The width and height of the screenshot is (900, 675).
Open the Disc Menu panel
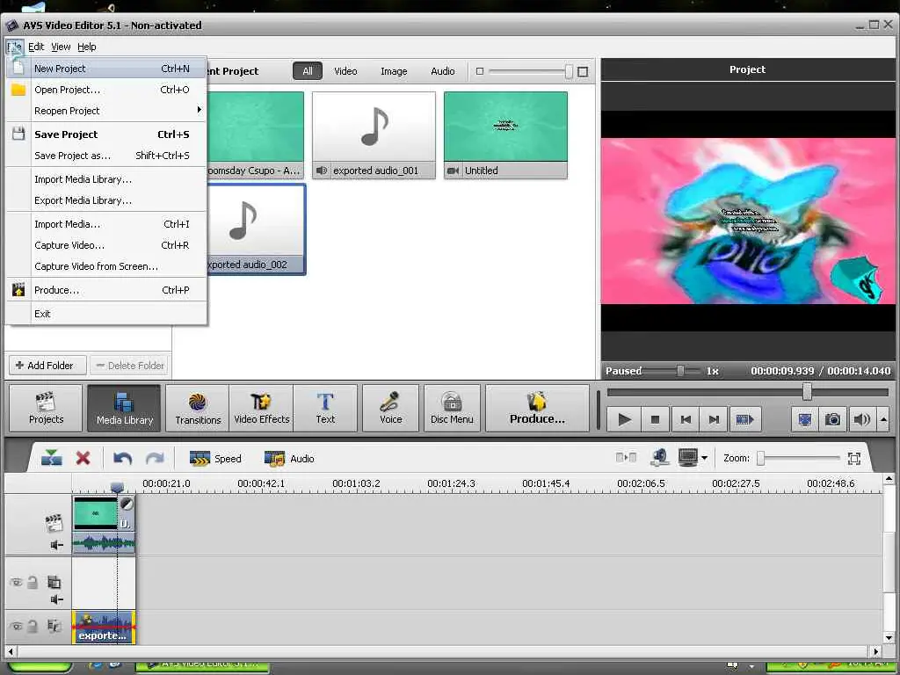tap(452, 408)
